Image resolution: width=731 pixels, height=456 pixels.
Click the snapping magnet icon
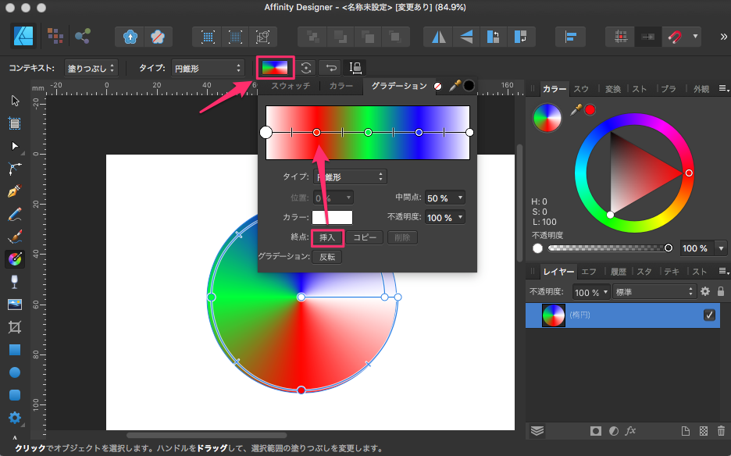(x=673, y=37)
